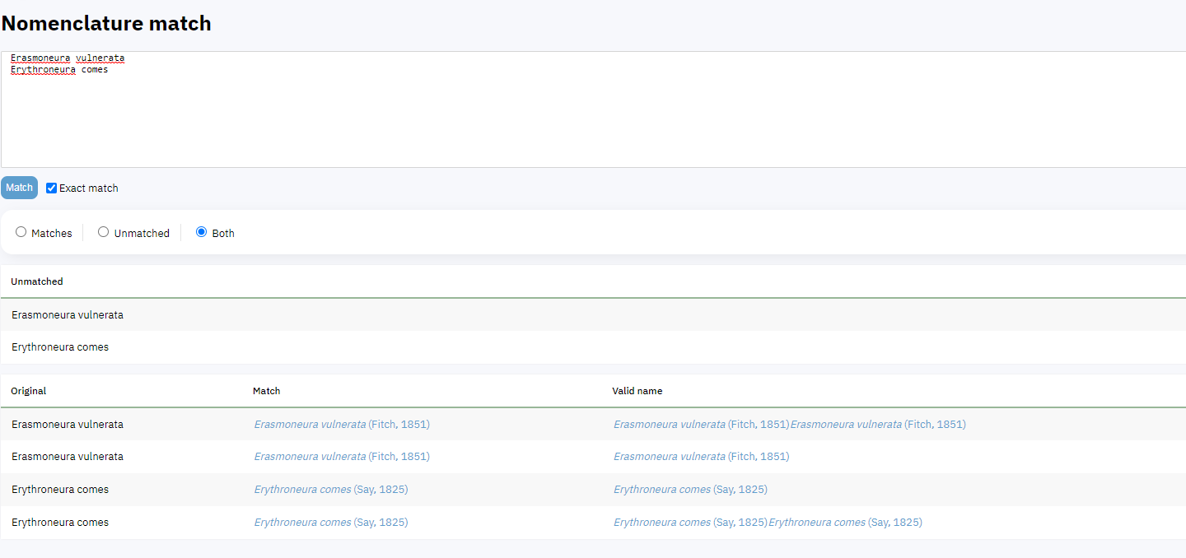Click the Valid name column header
This screenshot has width=1186, height=558.
637,391
